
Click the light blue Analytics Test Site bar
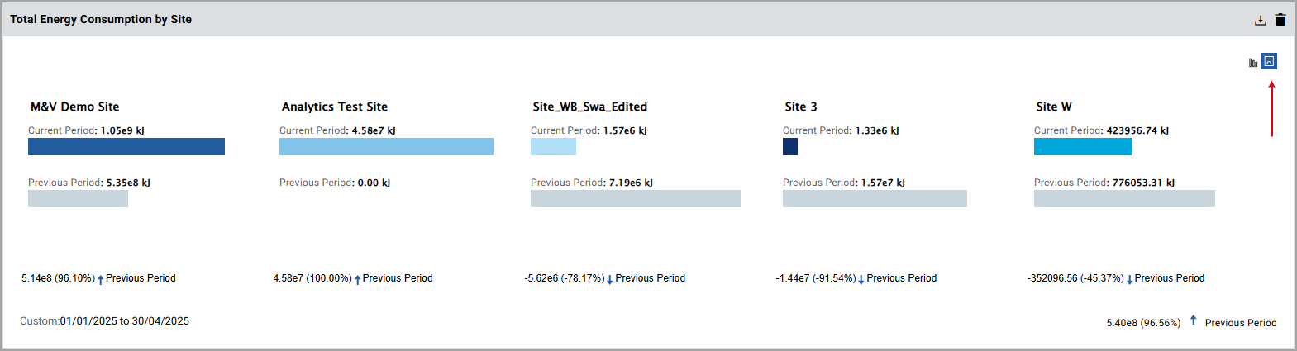click(386, 147)
